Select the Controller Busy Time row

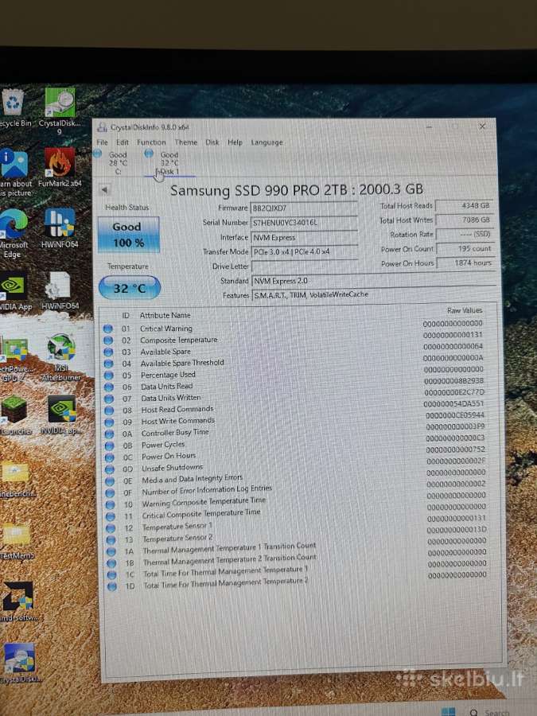(x=294, y=431)
